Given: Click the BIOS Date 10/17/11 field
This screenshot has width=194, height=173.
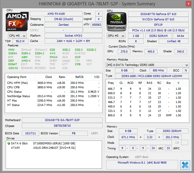Looking at the screenshot, I should (x=30, y=133).
